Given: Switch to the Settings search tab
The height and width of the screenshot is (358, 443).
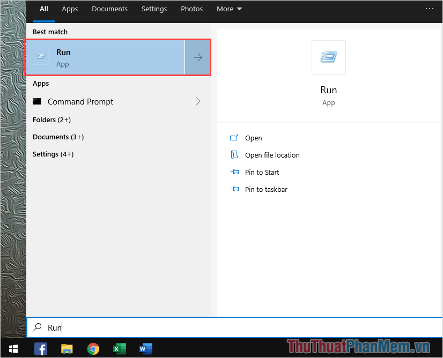Looking at the screenshot, I should 154,9.
